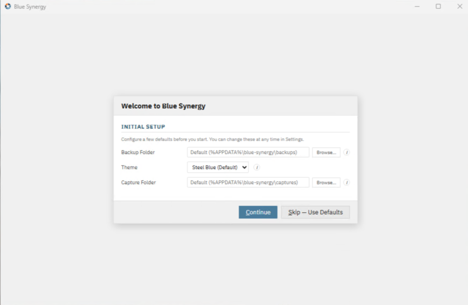Choose Skip — Use Defaults
The width and height of the screenshot is (468, 305).
[315, 212]
